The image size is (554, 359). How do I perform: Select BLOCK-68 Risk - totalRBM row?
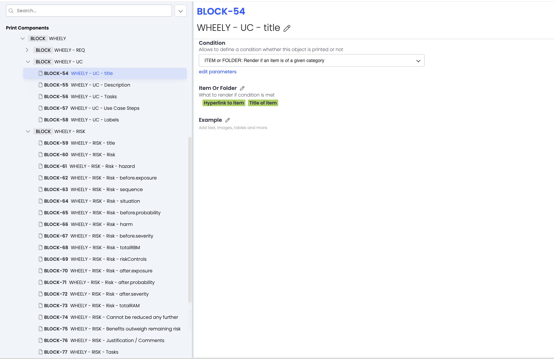point(105,248)
